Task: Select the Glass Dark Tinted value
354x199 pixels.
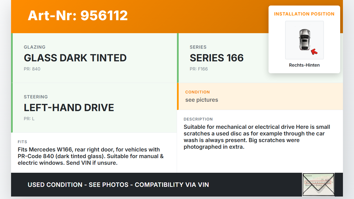Action: pyautogui.click(x=75, y=58)
